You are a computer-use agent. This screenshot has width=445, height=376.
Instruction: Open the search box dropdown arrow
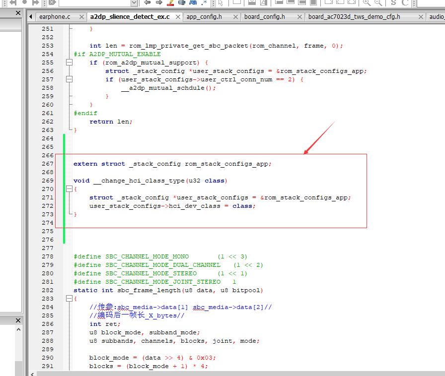134,3
